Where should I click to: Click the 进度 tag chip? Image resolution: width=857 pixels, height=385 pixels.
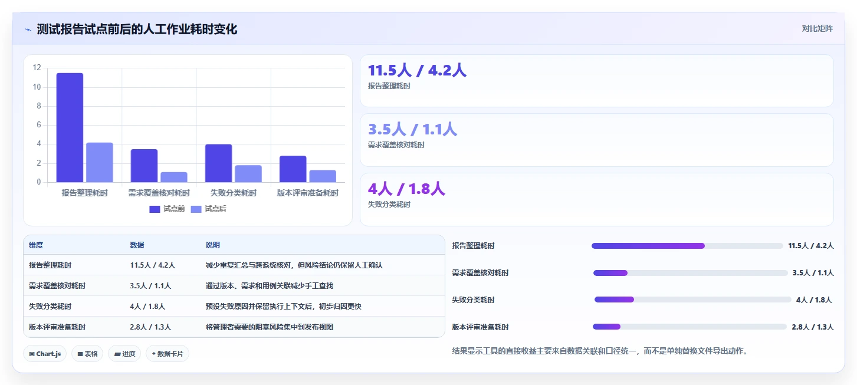point(124,354)
